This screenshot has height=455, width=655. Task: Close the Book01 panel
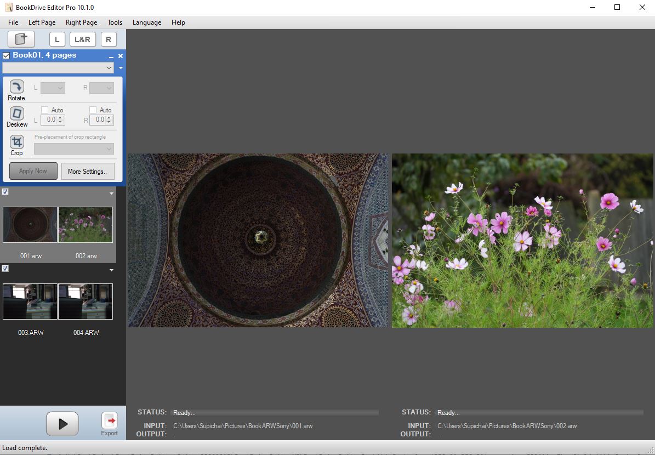click(121, 56)
